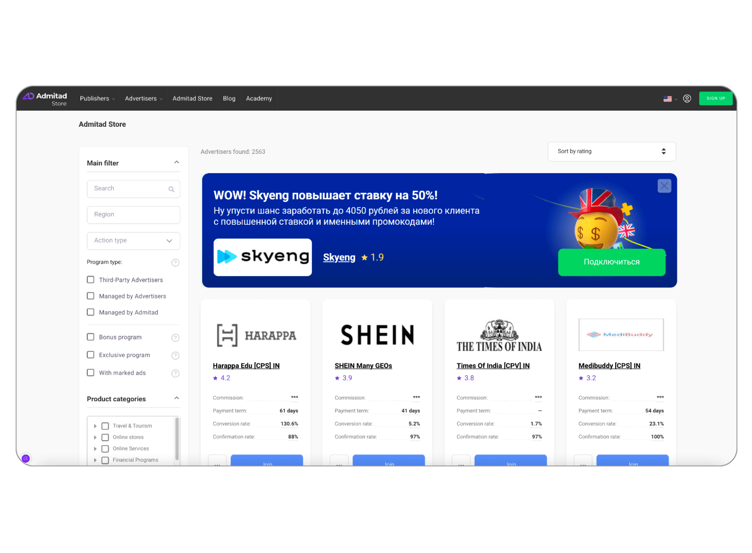Collapse the Main filter section
The image size is (752, 553).
(x=177, y=162)
